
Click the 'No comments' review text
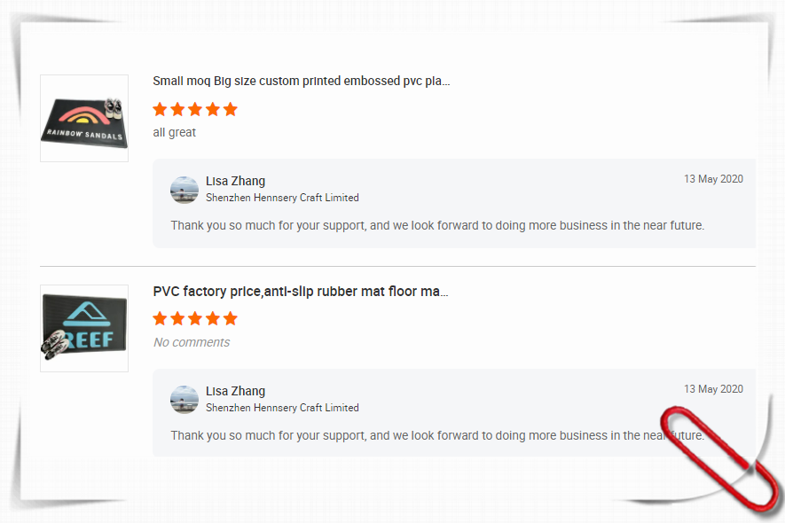(x=192, y=343)
